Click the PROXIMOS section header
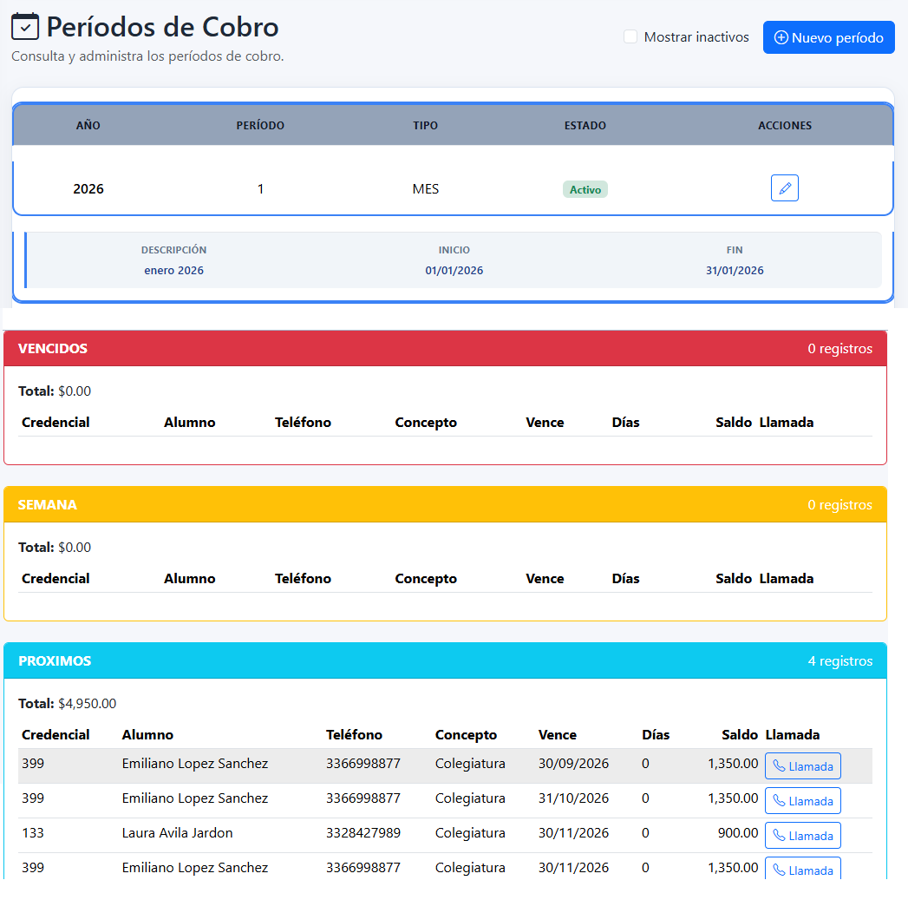 click(x=445, y=660)
